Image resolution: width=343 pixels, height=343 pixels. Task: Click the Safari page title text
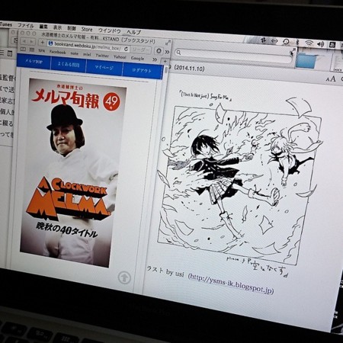pos(98,37)
